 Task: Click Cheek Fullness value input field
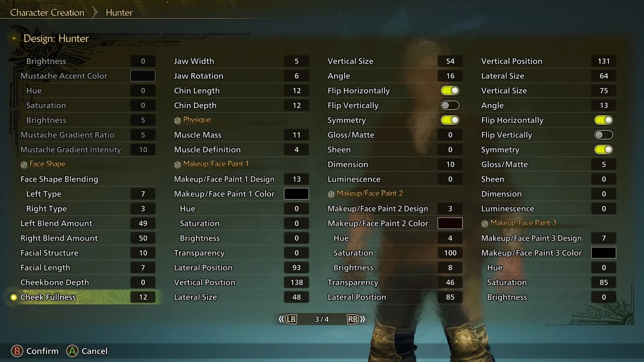tap(143, 297)
